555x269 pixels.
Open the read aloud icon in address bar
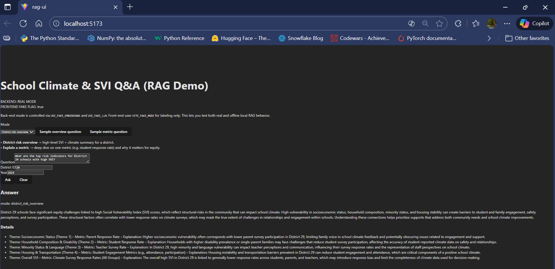point(411,23)
